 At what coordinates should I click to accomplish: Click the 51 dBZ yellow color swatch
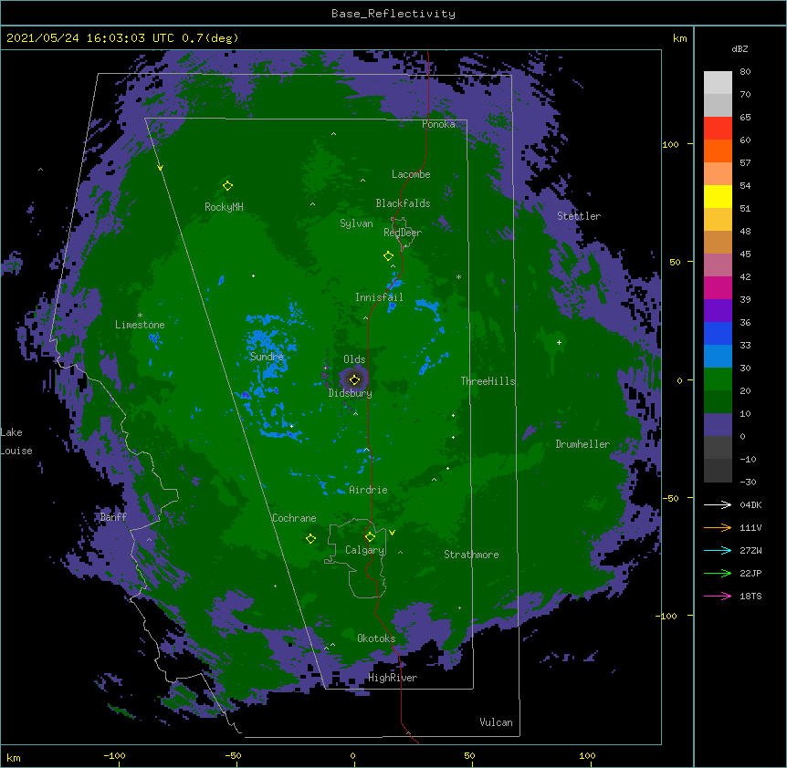pyautogui.click(x=718, y=196)
